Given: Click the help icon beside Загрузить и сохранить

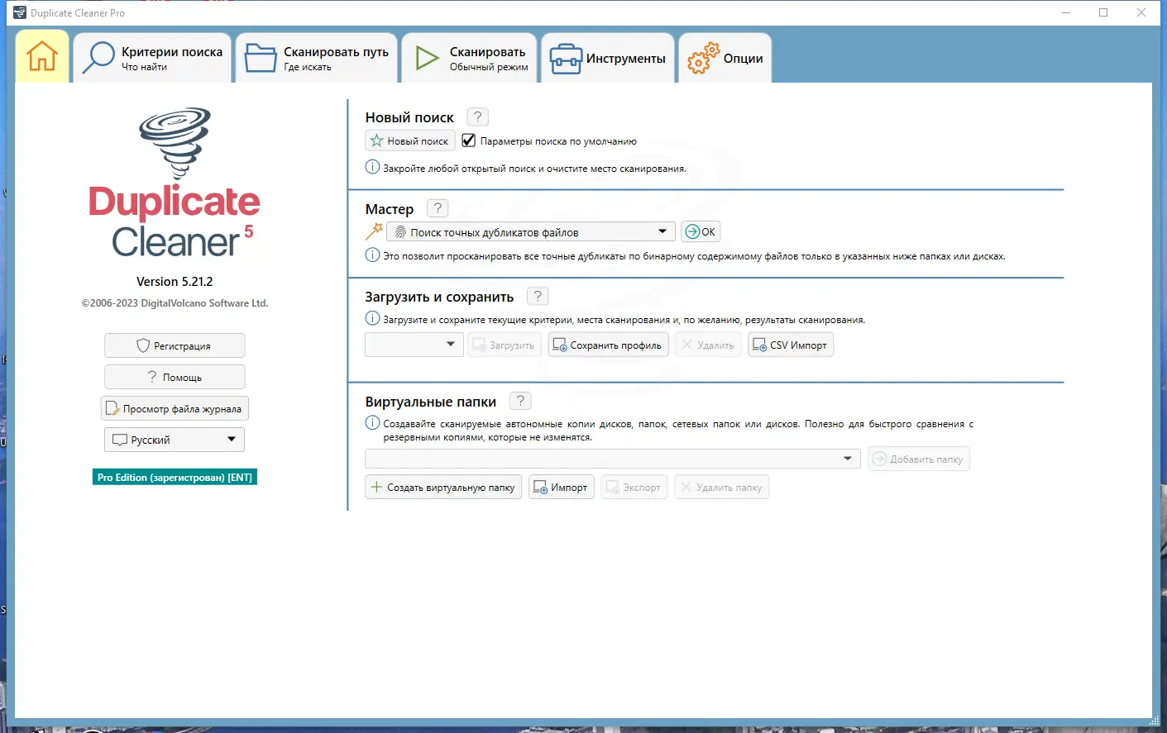Looking at the screenshot, I should click(538, 296).
